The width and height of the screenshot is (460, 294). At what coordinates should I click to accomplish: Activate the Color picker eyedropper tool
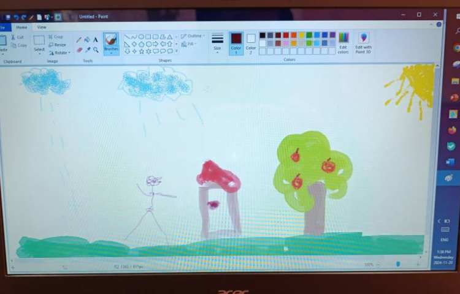pos(87,50)
